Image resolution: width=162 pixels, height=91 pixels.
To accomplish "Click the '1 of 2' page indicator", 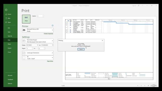I will pos(63,86).
